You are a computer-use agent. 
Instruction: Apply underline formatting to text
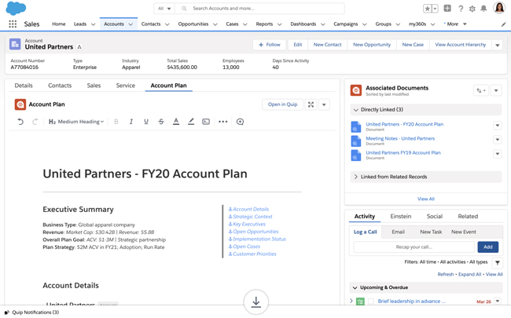[146, 122]
